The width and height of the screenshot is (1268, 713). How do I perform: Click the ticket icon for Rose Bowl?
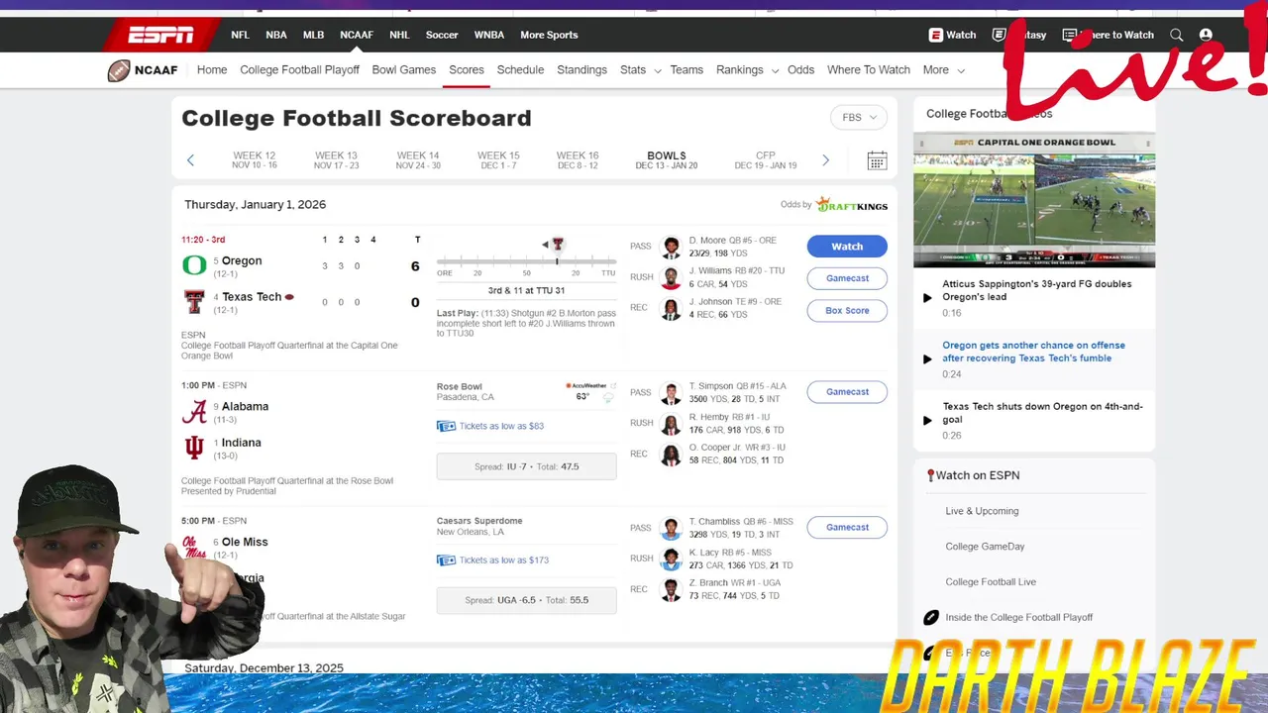(x=446, y=426)
